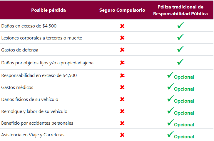Click red X for Asistencia en Viaje y Carreteras
The image size is (214, 141).
click(122, 135)
